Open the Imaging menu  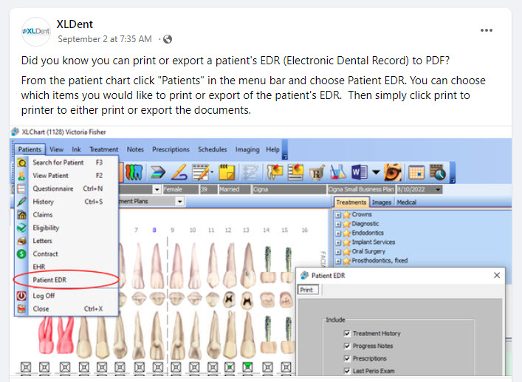tap(247, 149)
